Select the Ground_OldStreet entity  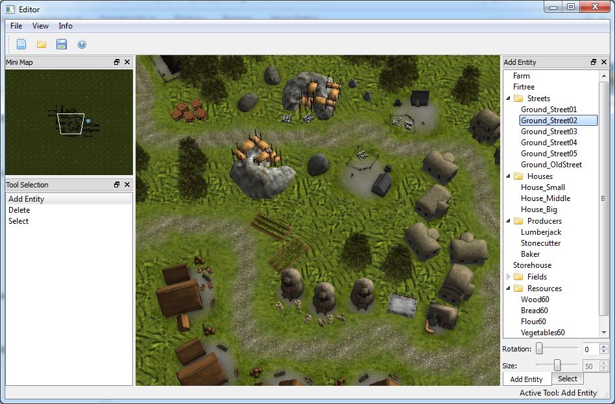tap(551, 165)
